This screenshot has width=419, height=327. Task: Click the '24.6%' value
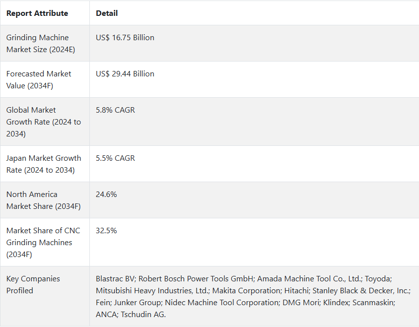[106, 194]
